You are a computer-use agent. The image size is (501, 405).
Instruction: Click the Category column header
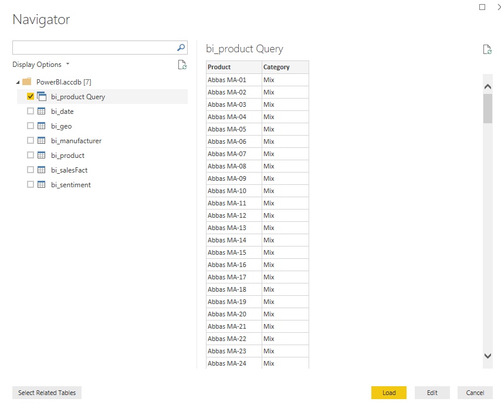coord(285,67)
